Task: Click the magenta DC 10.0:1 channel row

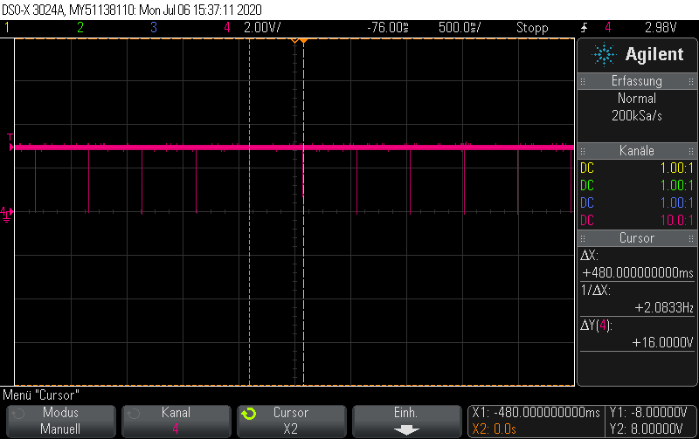Action: click(x=637, y=220)
